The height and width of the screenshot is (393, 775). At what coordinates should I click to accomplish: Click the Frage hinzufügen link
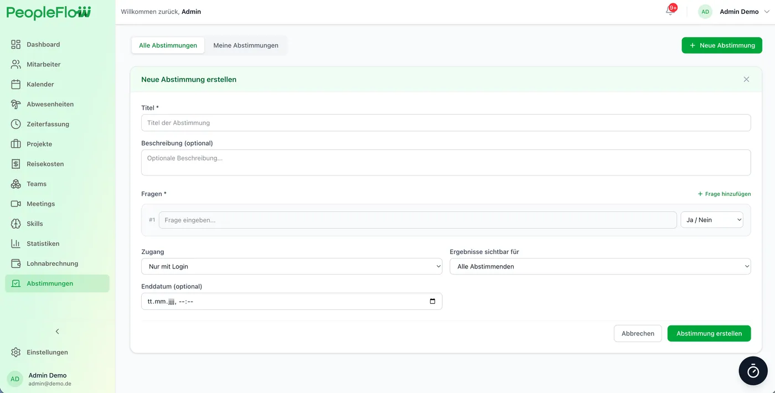724,194
